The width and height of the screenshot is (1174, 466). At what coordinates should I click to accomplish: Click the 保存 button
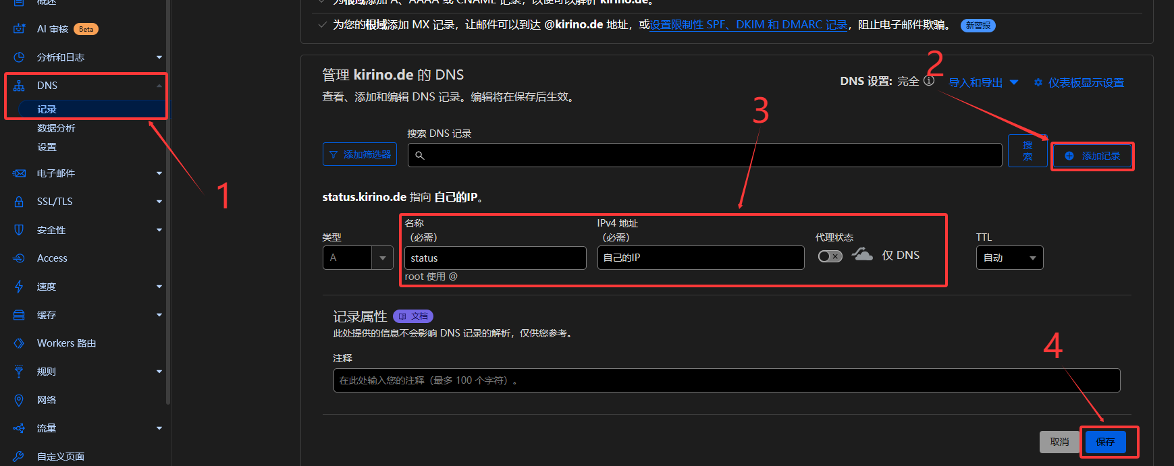[1105, 442]
